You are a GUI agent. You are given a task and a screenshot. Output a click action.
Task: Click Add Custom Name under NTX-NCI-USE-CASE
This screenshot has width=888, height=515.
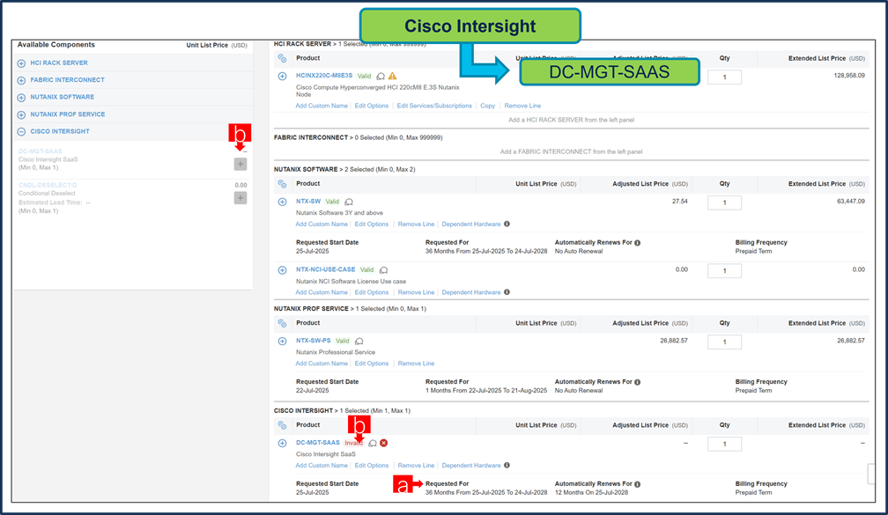(322, 292)
